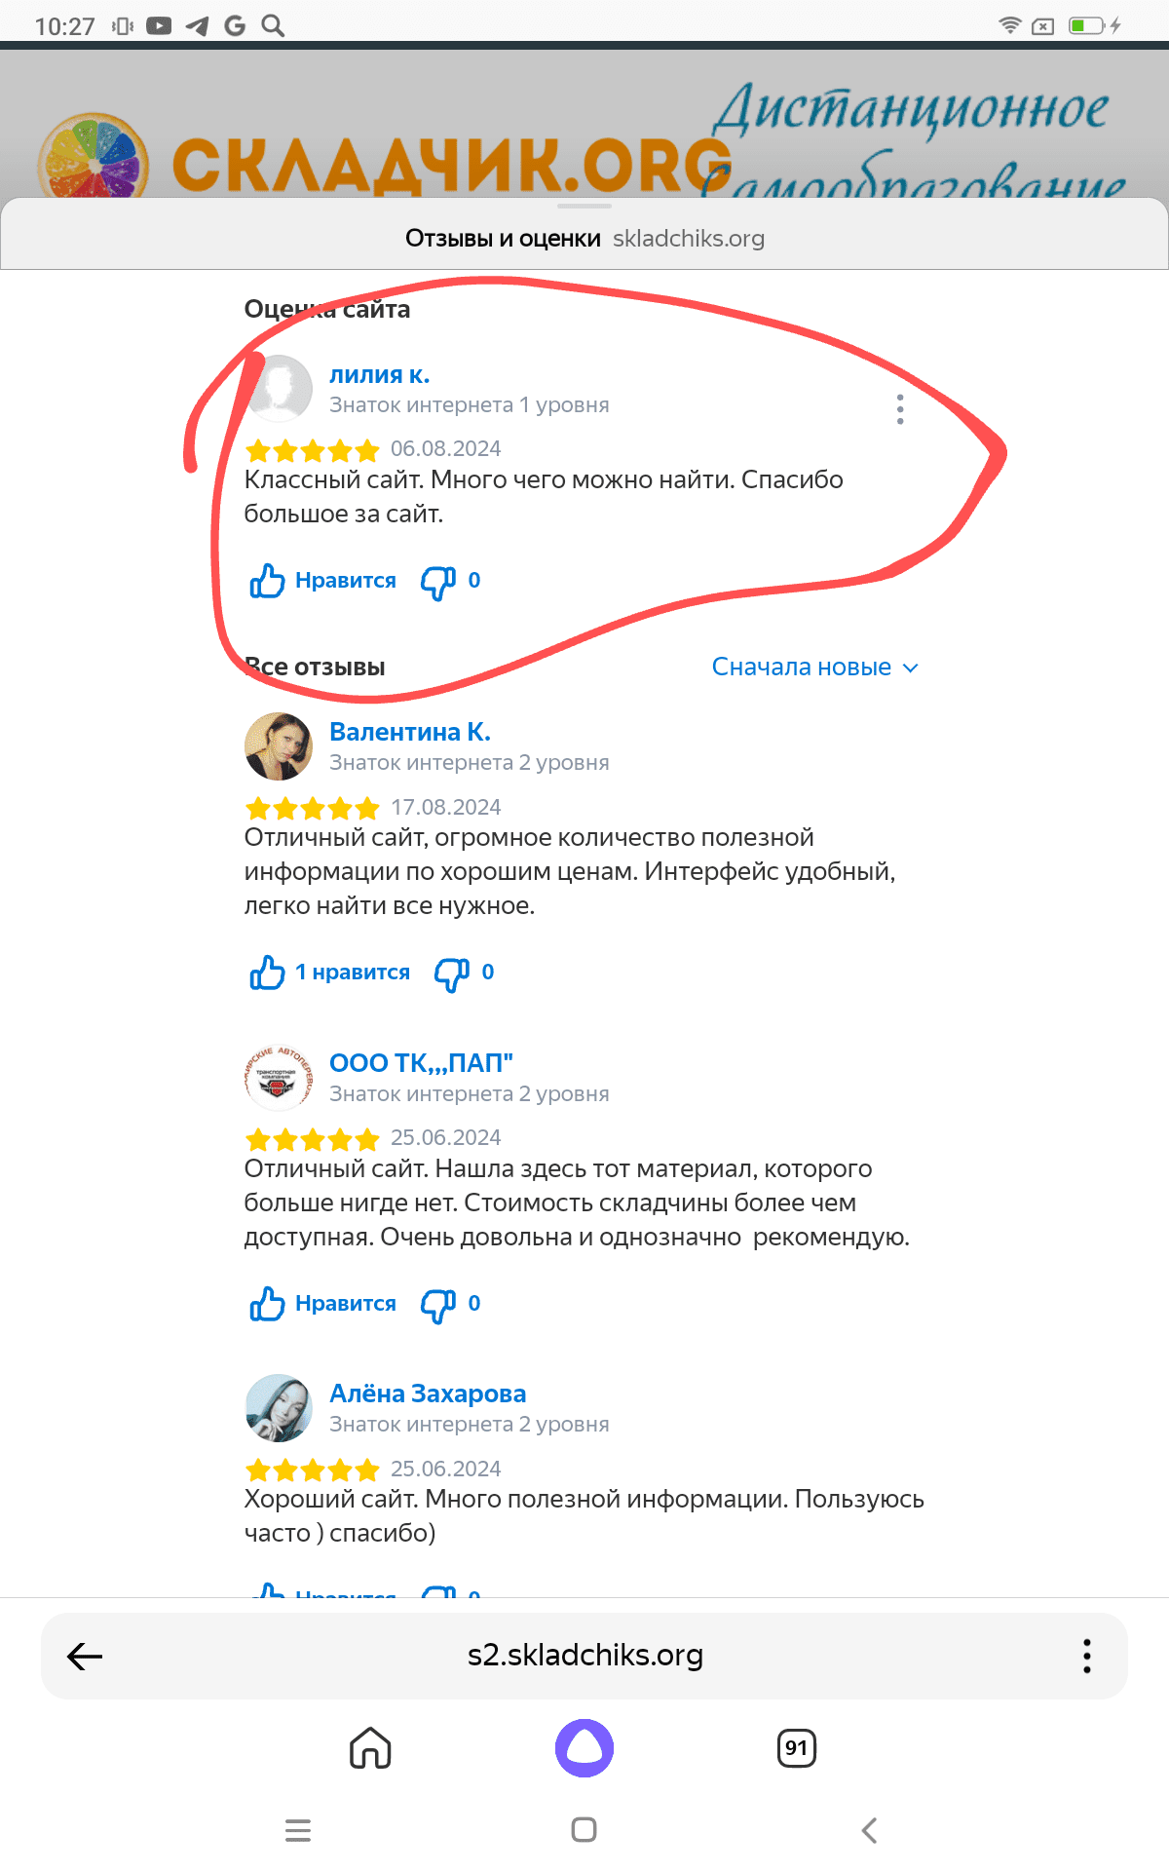Like the ООО ТК ПАП review
The height and width of the screenshot is (1871, 1169).
click(x=322, y=1304)
